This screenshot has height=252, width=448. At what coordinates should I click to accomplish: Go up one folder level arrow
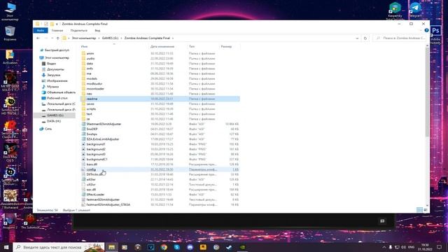(x=57, y=38)
